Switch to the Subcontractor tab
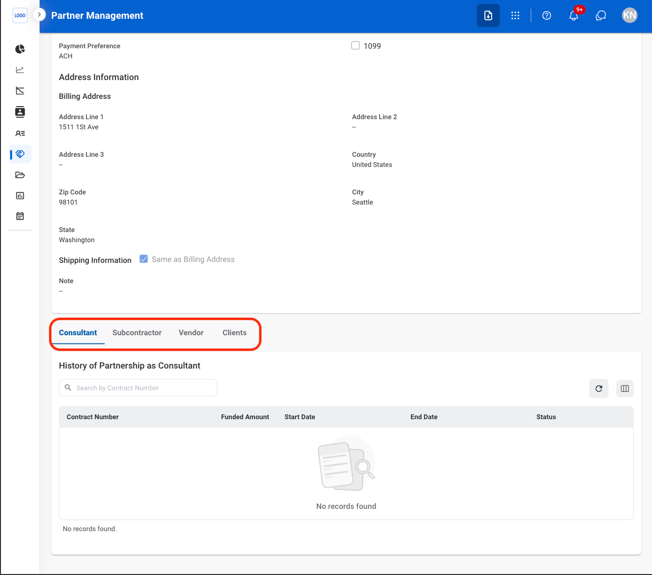 click(137, 333)
